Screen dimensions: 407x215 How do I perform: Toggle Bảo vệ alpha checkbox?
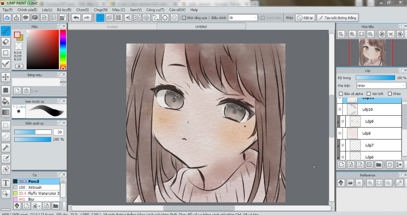(341, 94)
